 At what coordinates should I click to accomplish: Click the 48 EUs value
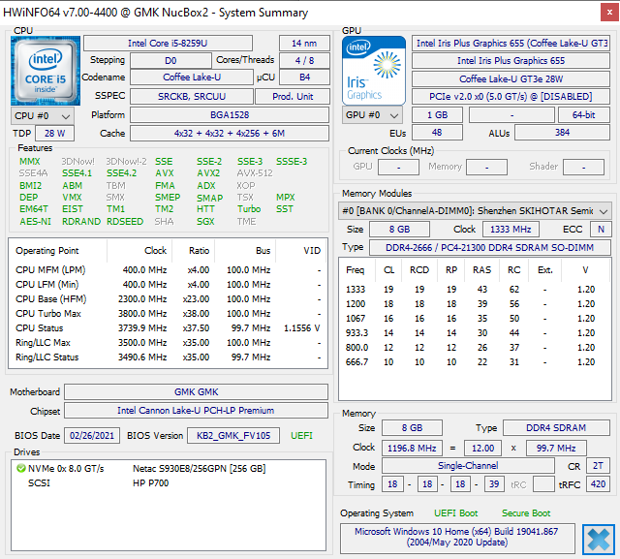click(x=437, y=133)
